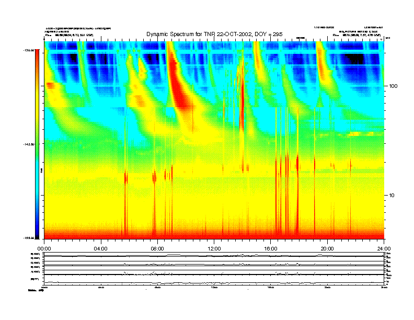Click the 100 frequency axis label
Screen dimensions: 414x320
[x=393, y=86]
